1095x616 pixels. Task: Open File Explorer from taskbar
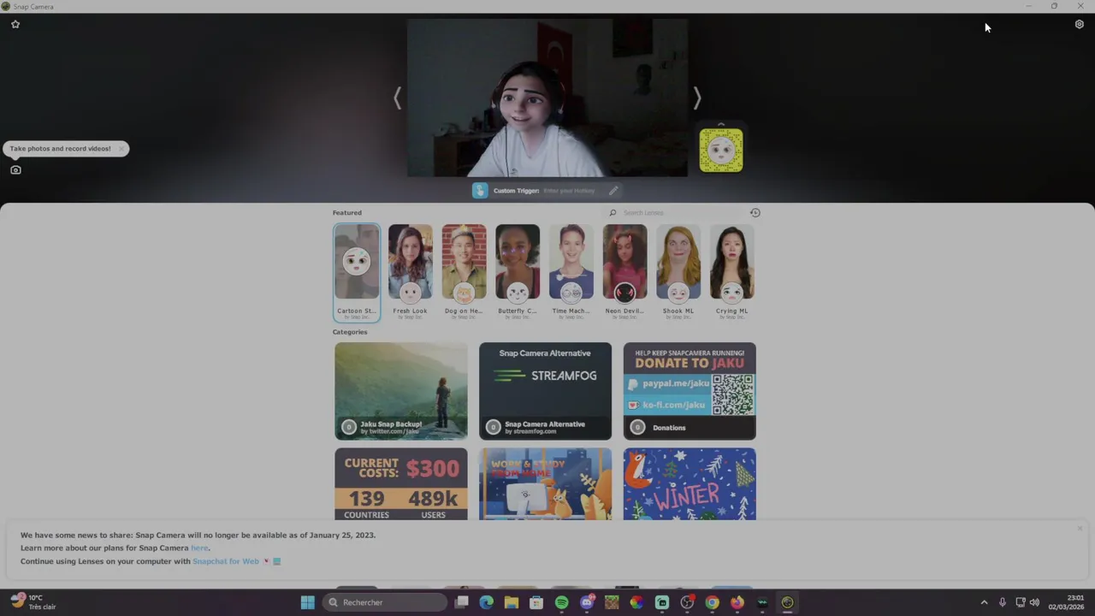(x=512, y=602)
